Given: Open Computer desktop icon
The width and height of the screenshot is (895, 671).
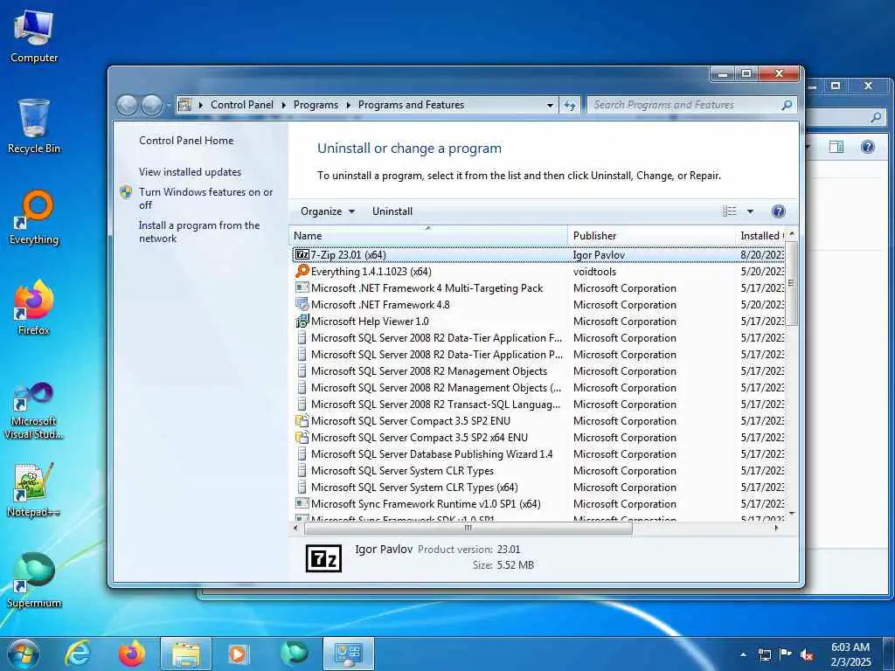Looking at the screenshot, I should pos(34,37).
